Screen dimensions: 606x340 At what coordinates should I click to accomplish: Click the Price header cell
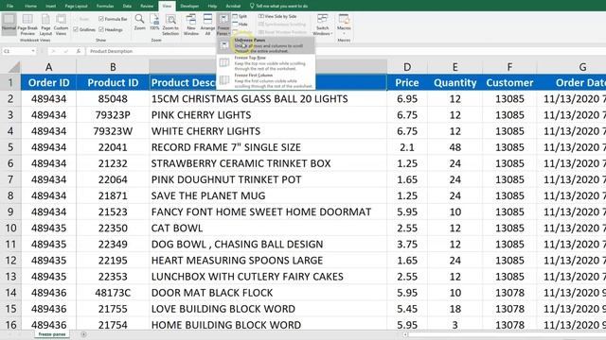[x=407, y=82]
